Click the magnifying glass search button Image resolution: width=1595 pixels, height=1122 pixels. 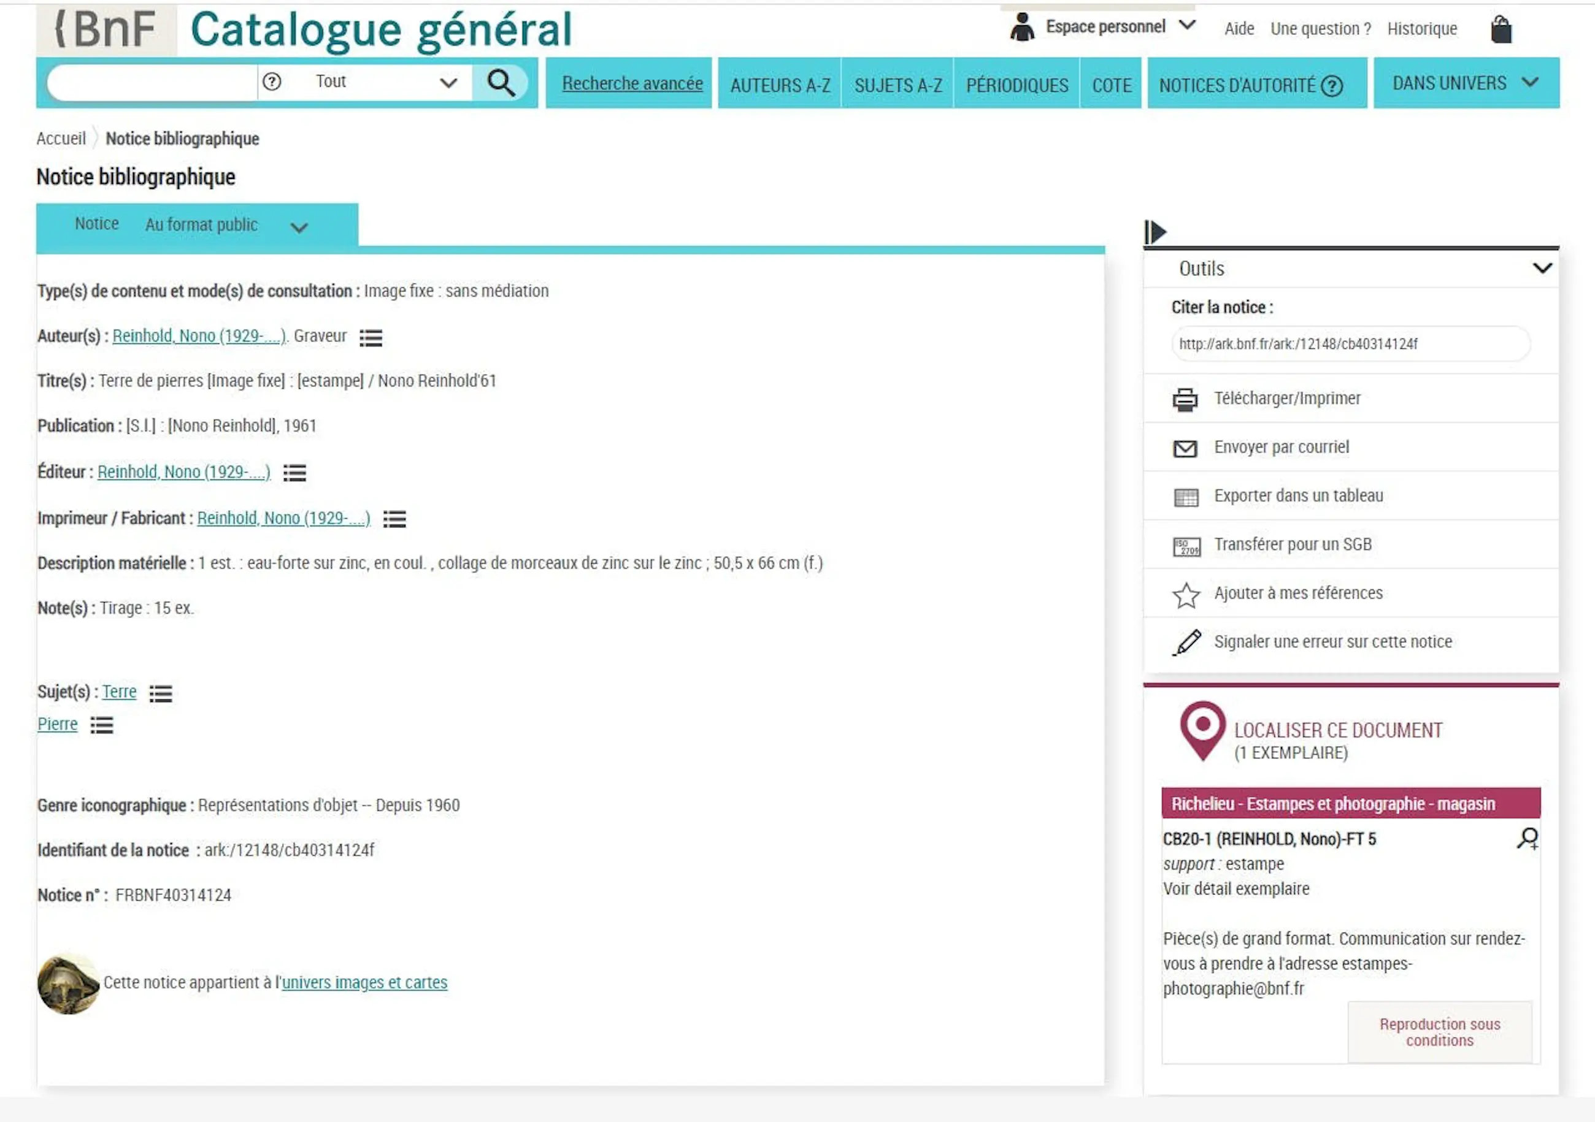(500, 83)
